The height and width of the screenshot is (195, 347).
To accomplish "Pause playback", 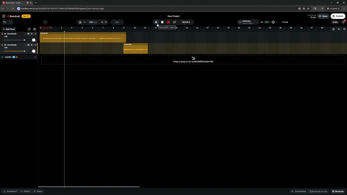I will [156, 22].
